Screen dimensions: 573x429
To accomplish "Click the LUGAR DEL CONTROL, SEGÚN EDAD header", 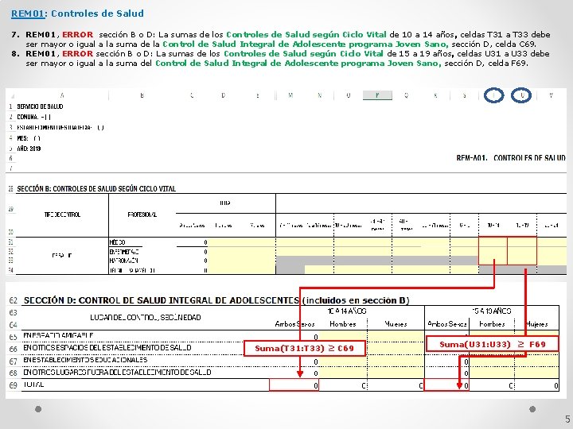I will [146, 317].
